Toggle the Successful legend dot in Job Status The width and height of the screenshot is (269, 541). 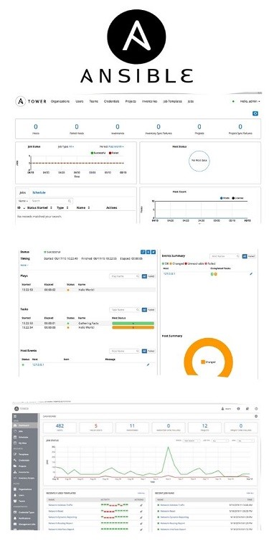pos(92,153)
